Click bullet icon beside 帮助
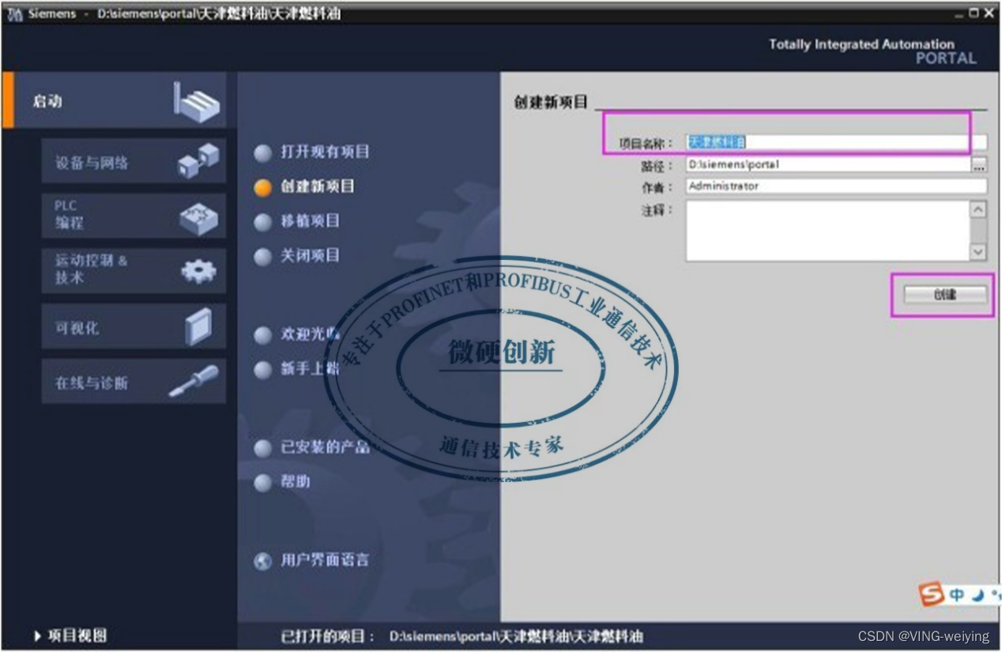This screenshot has height=652, width=1002. [x=263, y=483]
